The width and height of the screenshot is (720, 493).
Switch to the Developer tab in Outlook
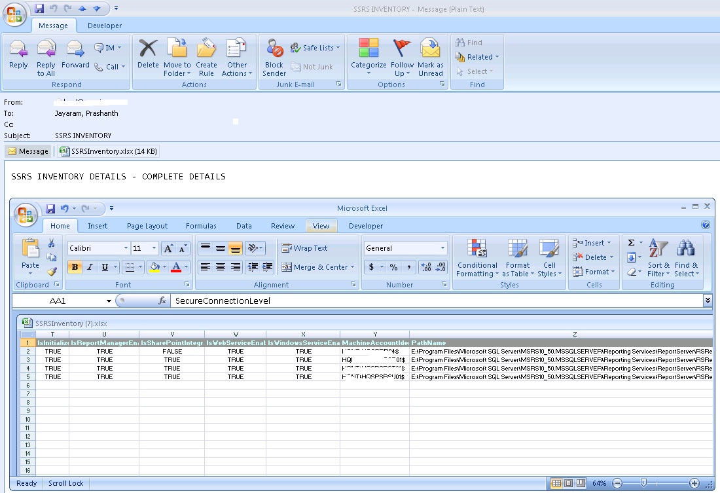click(105, 26)
